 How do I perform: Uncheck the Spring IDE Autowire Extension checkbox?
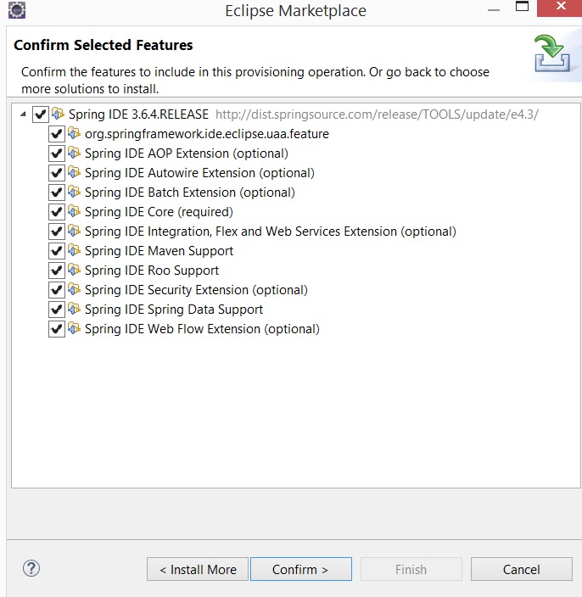point(56,173)
